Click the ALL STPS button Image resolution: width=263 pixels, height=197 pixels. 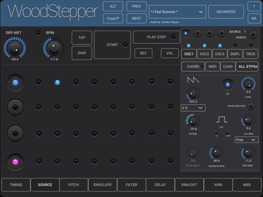[x=247, y=67]
